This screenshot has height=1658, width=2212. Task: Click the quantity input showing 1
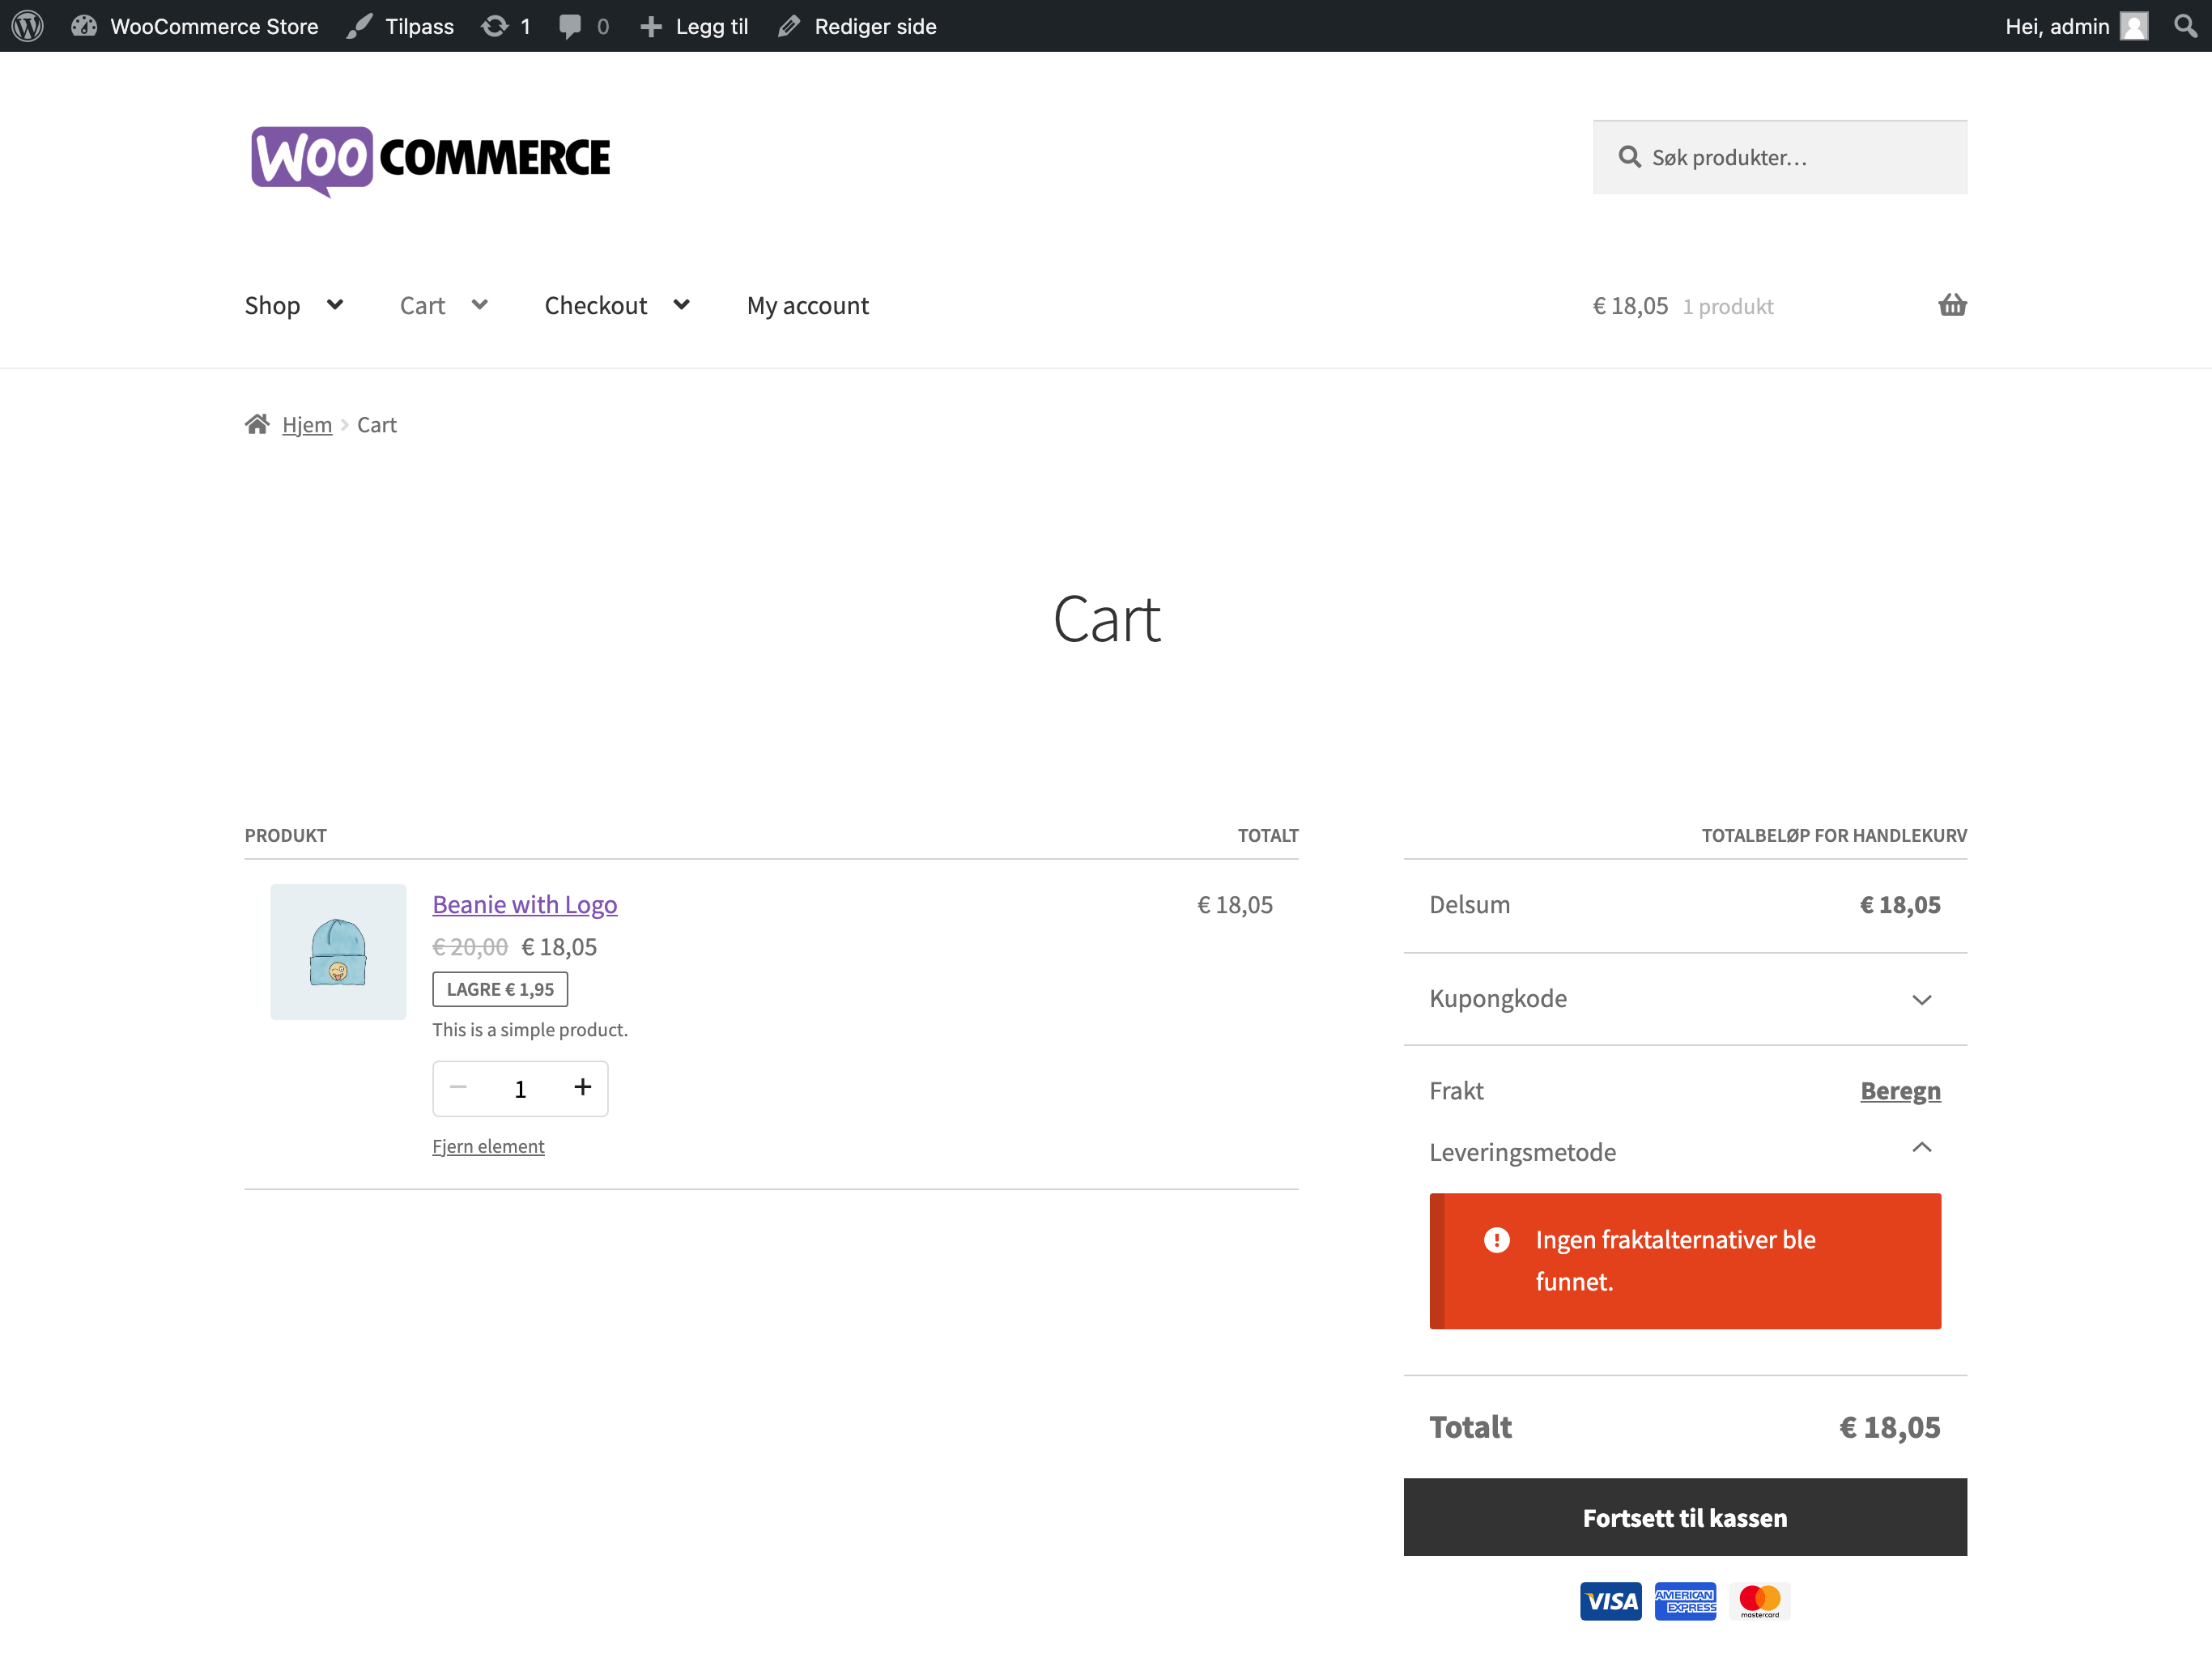[x=520, y=1088]
